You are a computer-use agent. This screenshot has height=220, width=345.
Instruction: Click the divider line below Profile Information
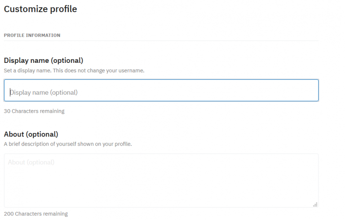coord(161,41)
